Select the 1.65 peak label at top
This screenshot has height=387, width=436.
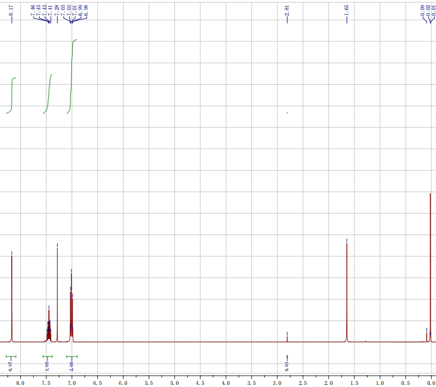(x=347, y=10)
